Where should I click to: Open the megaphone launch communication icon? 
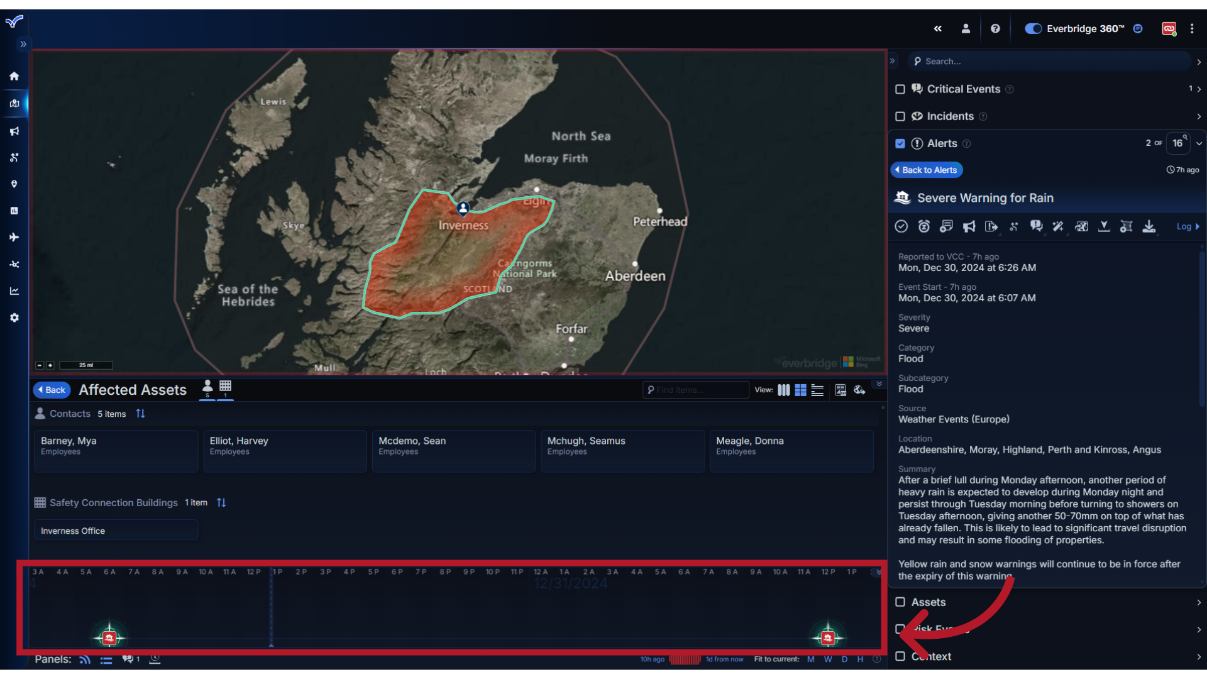pyautogui.click(x=969, y=226)
